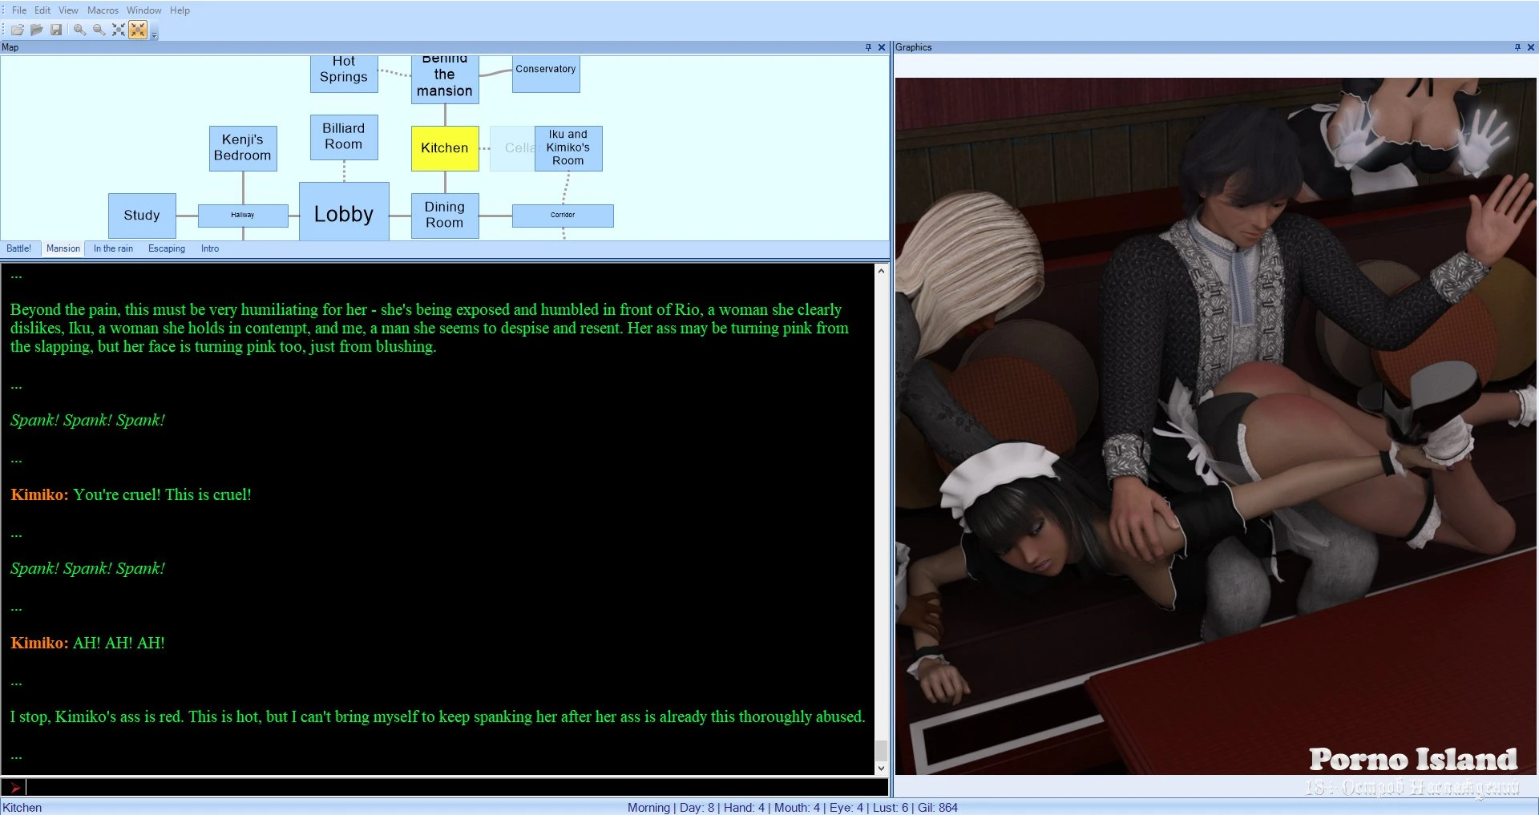Pin the Graphics panel

(1517, 47)
